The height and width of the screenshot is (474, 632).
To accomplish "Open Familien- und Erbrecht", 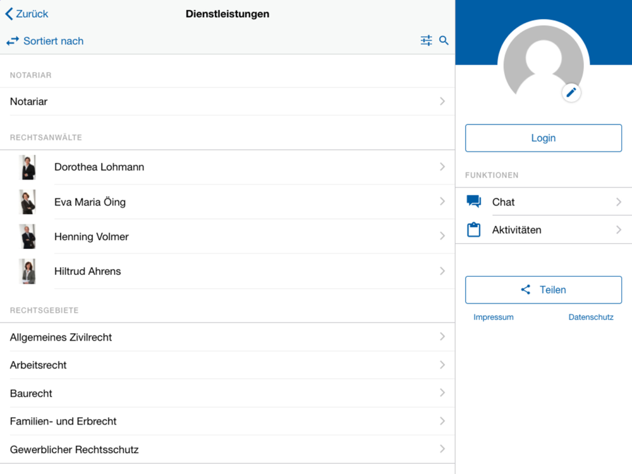I will tap(228, 421).
